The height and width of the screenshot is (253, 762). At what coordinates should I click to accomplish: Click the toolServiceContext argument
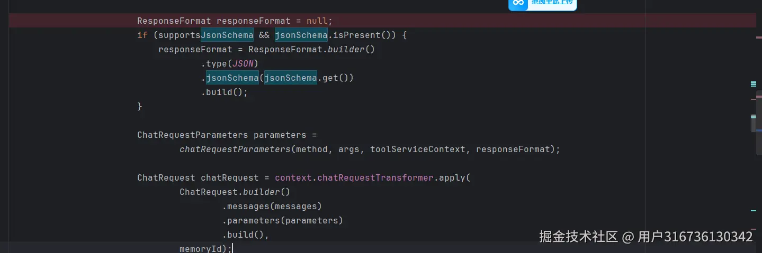[418, 149]
